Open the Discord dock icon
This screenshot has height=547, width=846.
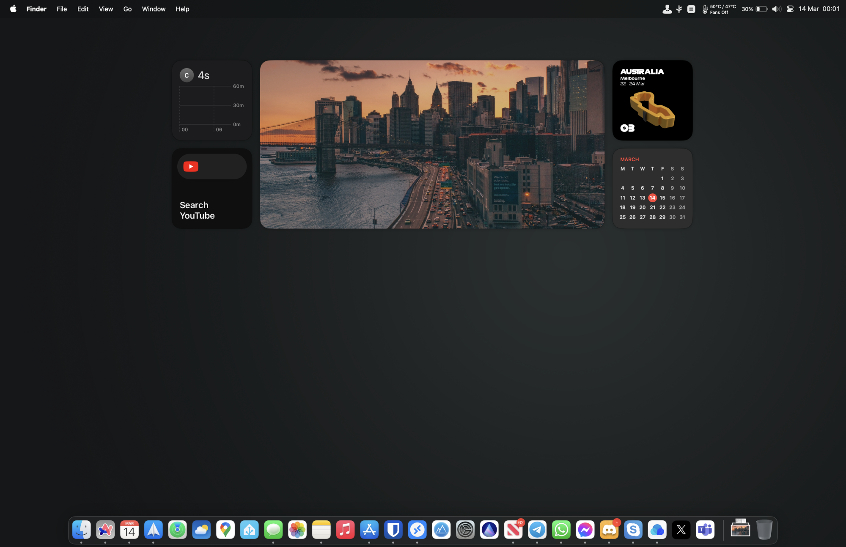[609, 530]
